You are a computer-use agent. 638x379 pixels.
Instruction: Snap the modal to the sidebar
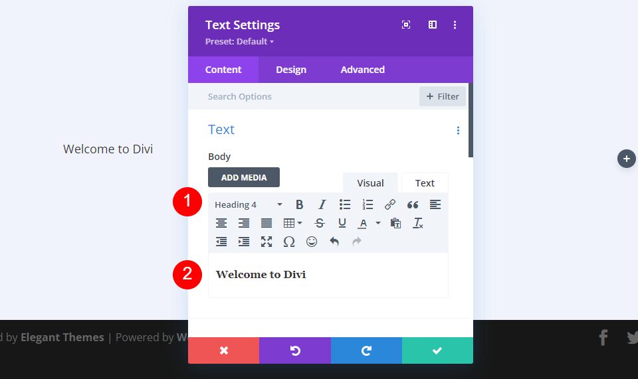(x=433, y=25)
